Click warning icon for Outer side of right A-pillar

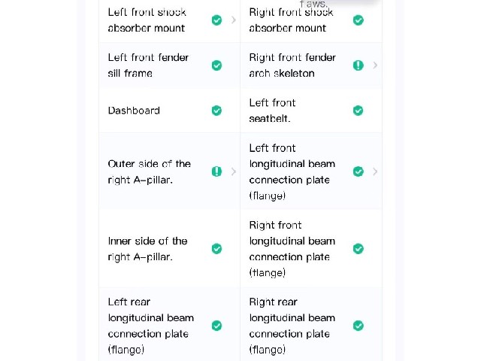(217, 171)
